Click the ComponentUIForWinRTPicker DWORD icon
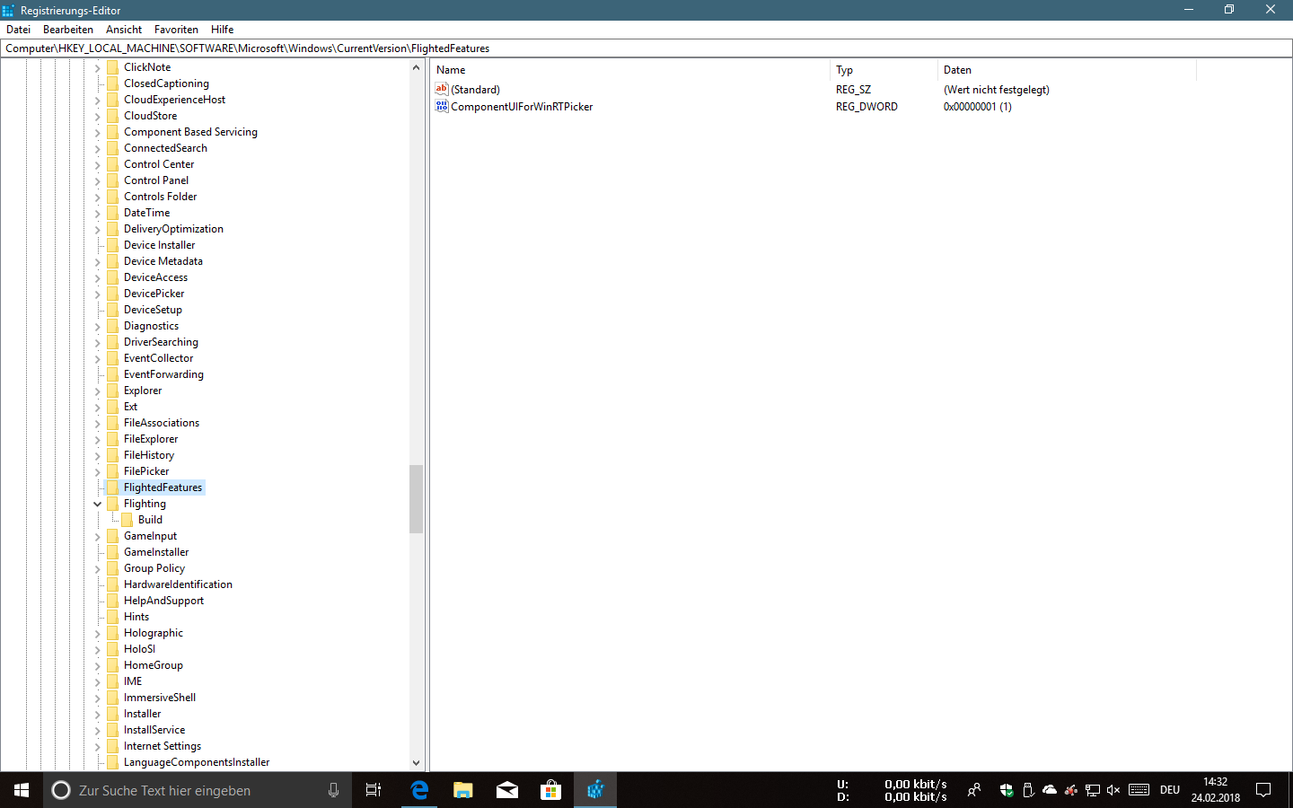1293x808 pixels. tap(442, 106)
